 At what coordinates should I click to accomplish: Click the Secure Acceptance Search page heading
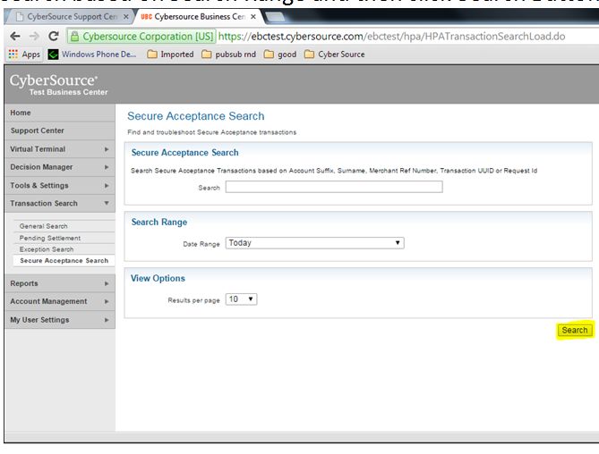(x=196, y=116)
